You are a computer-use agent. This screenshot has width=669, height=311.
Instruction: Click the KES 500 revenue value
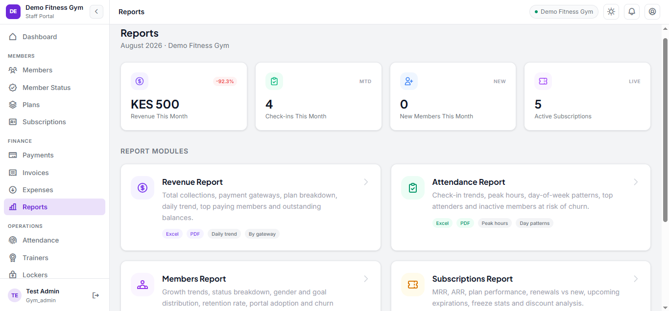155,104
